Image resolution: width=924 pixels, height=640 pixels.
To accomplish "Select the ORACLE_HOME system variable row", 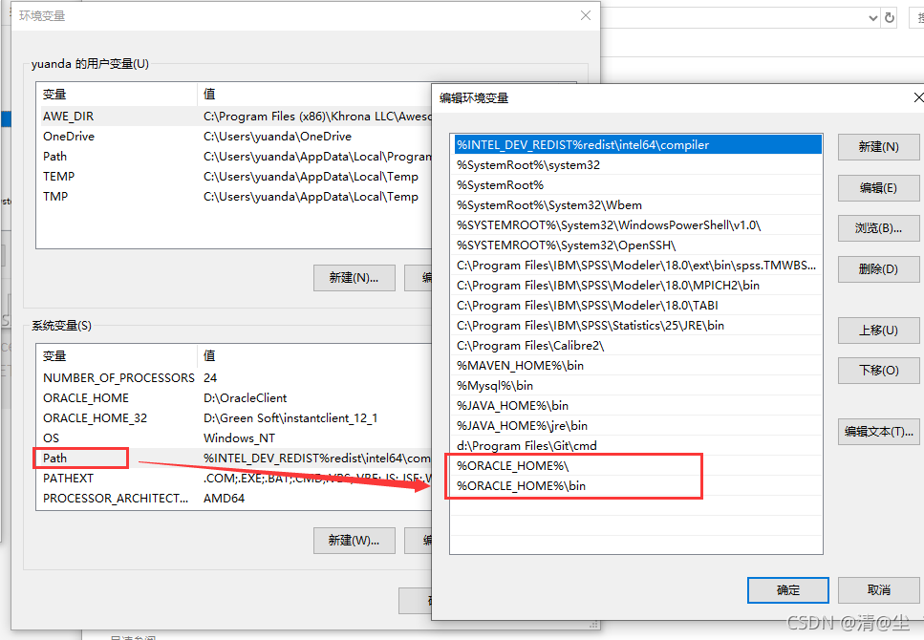I will pyautogui.click(x=234, y=397).
